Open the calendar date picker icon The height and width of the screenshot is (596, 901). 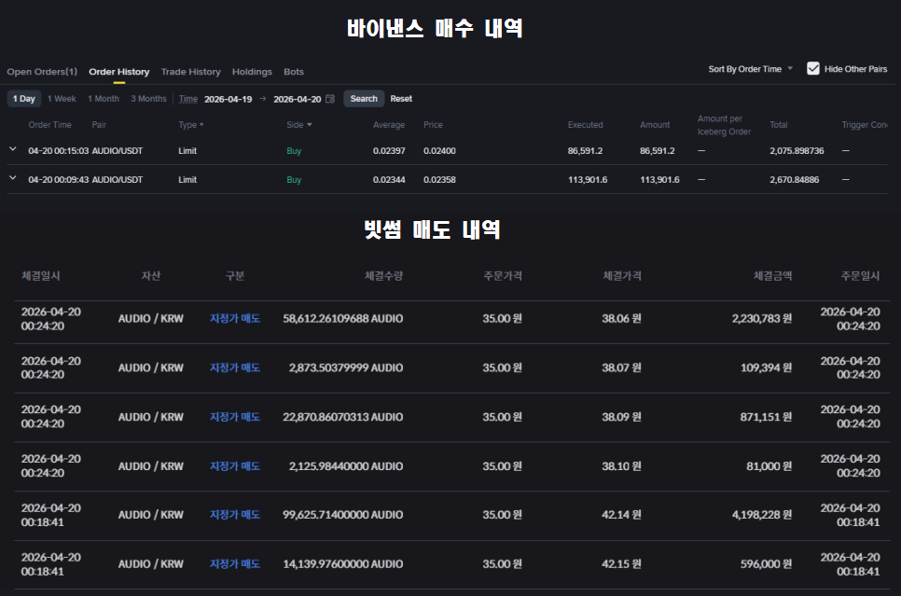tap(330, 99)
